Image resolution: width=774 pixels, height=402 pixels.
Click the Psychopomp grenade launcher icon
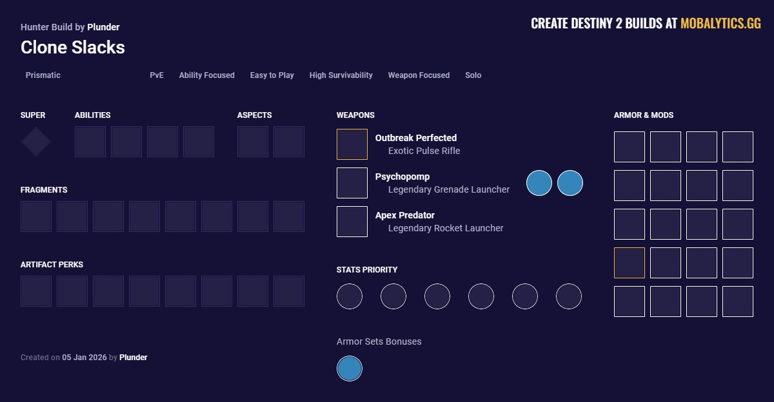tap(352, 183)
